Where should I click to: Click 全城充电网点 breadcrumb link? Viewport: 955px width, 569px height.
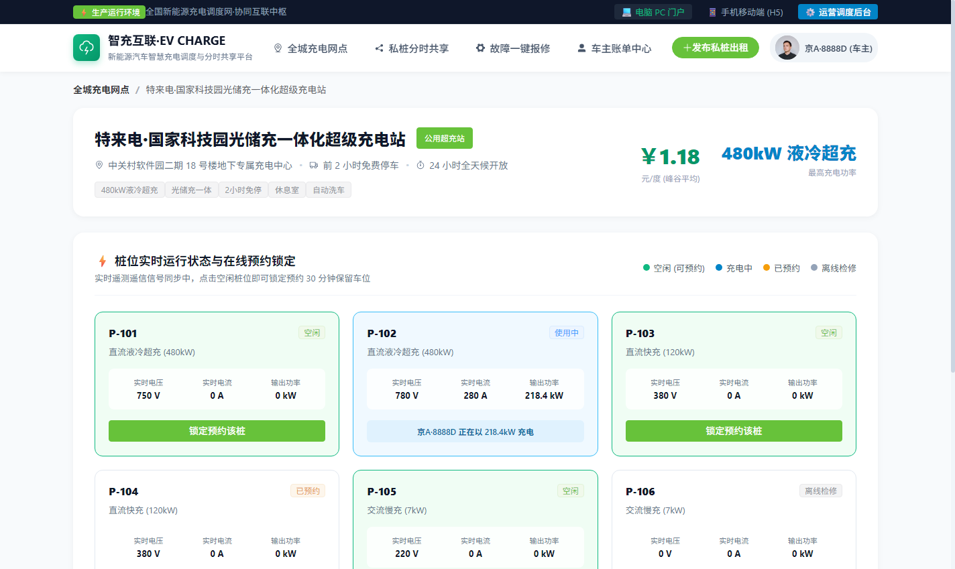click(101, 90)
